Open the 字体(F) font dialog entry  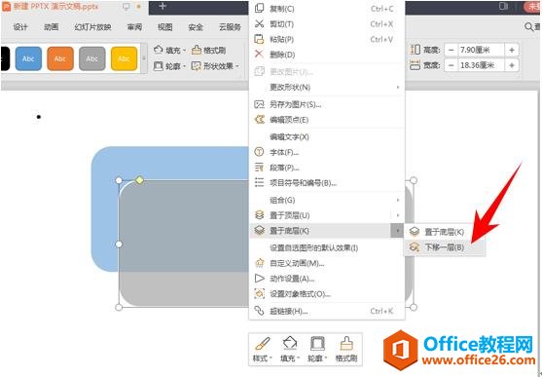pos(327,152)
